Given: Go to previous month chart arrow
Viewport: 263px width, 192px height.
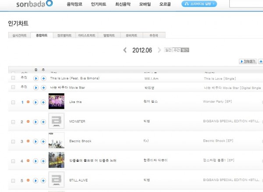Looking at the screenshot, I should (125, 50).
